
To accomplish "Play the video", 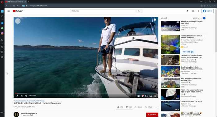I will coord(17,96).
